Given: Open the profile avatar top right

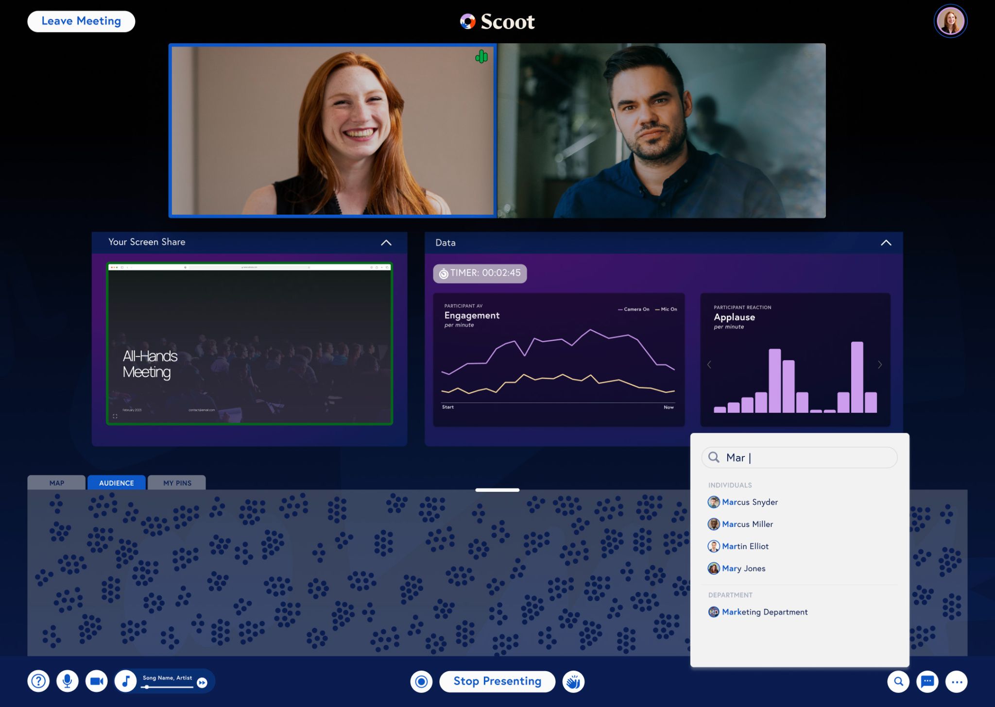Looking at the screenshot, I should [950, 21].
